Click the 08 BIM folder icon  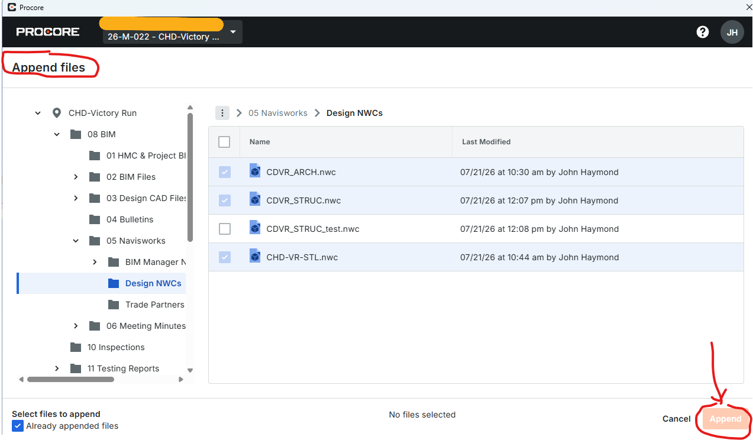tap(76, 134)
